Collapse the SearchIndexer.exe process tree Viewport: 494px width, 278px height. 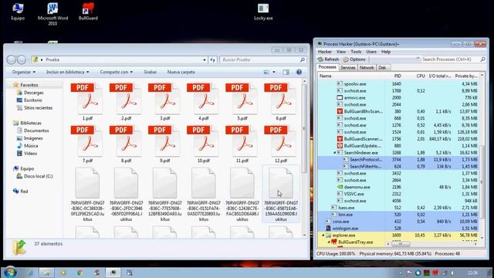click(x=334, y=153)
